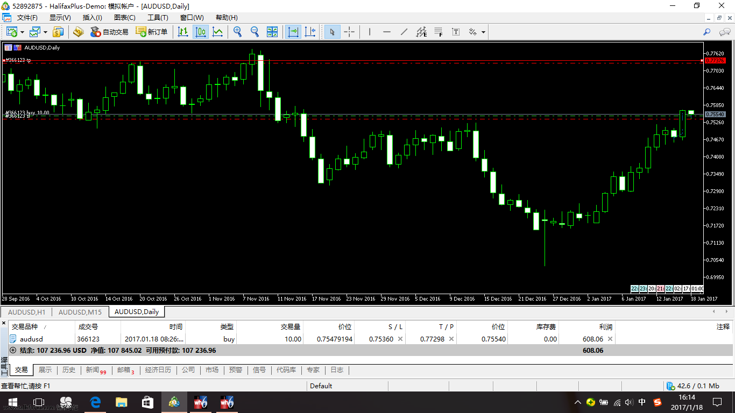Open the 日志 journal tab

(x=337, y=370)
